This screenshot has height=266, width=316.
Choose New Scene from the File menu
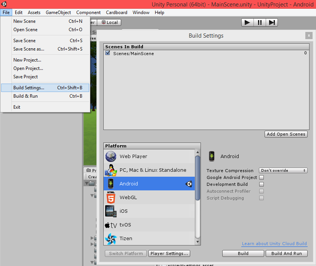pos(45,21)
